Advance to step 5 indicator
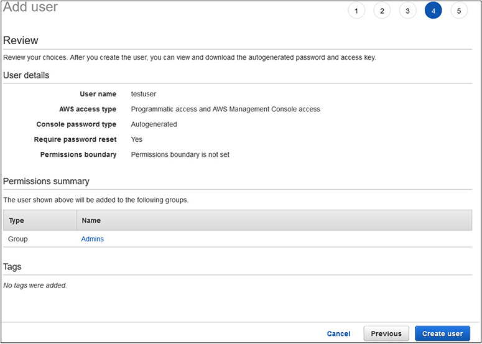The height and width of the screenshot is (344, 482). pyautogui.click(x=459, y=11)
